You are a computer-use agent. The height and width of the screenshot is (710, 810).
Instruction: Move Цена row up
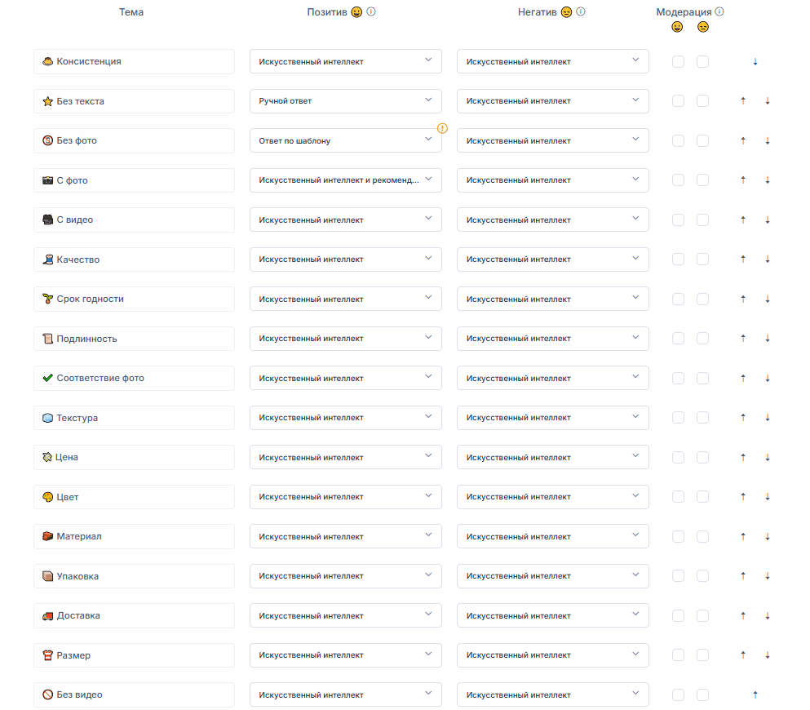coord(743,457)
